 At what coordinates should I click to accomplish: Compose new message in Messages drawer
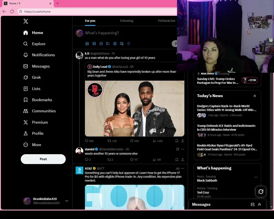(252, 204)
